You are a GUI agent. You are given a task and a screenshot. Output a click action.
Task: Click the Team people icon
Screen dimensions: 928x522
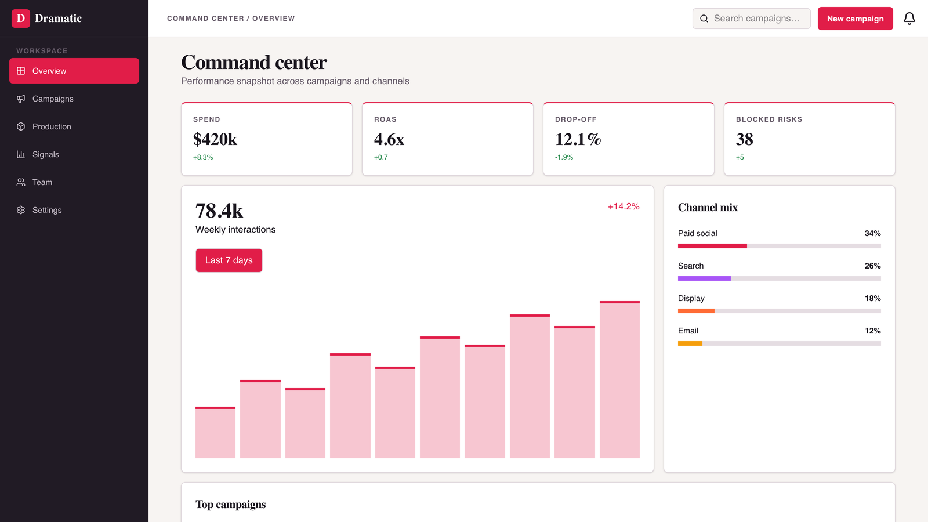21,182
